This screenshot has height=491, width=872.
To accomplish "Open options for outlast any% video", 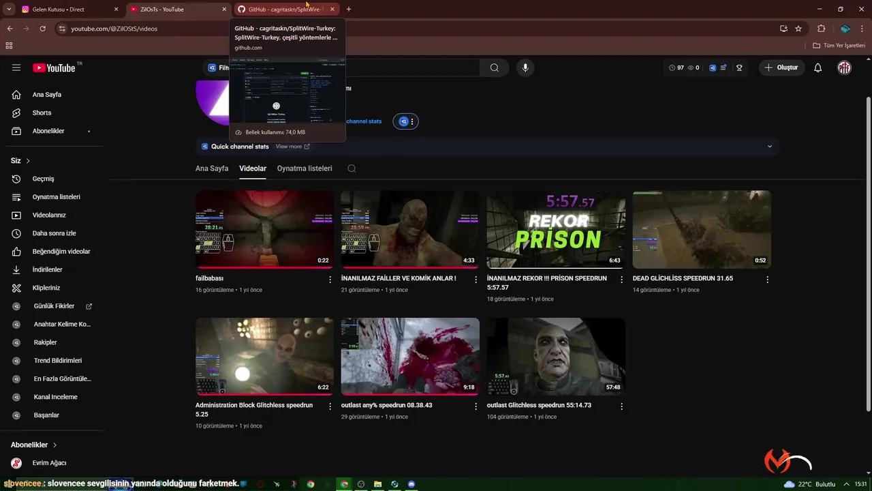I will (476, 406).
